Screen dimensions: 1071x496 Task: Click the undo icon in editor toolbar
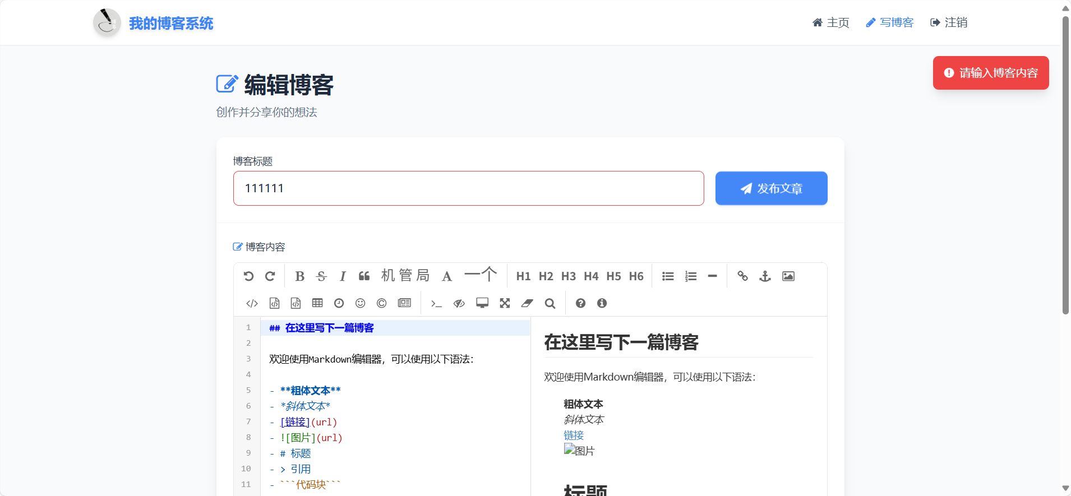pos(248,276)
